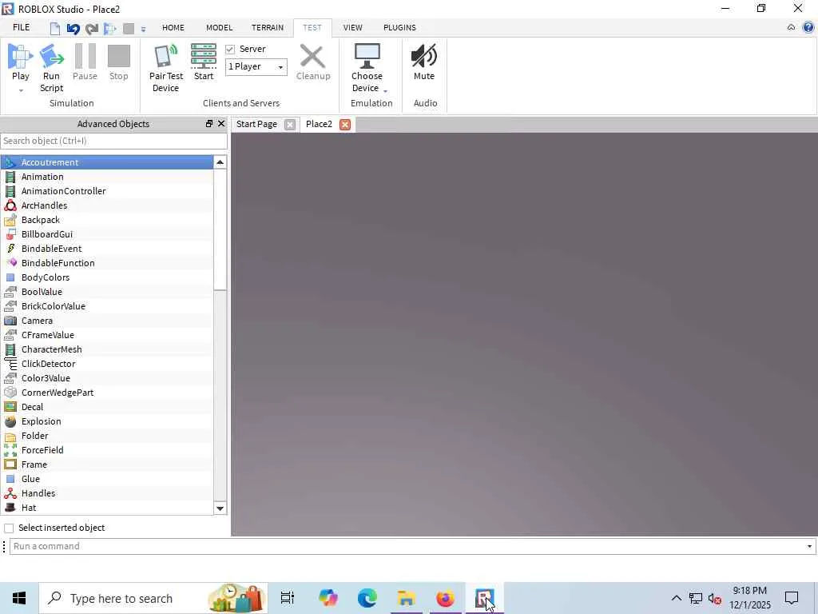Screen dimensions: 818x614
Task: Close the Place2 tab
Action: 345,125
